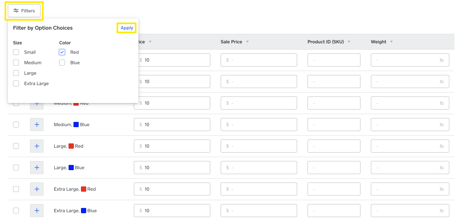Open the Product ID (SKU) column dropdown

coord(349,42)
